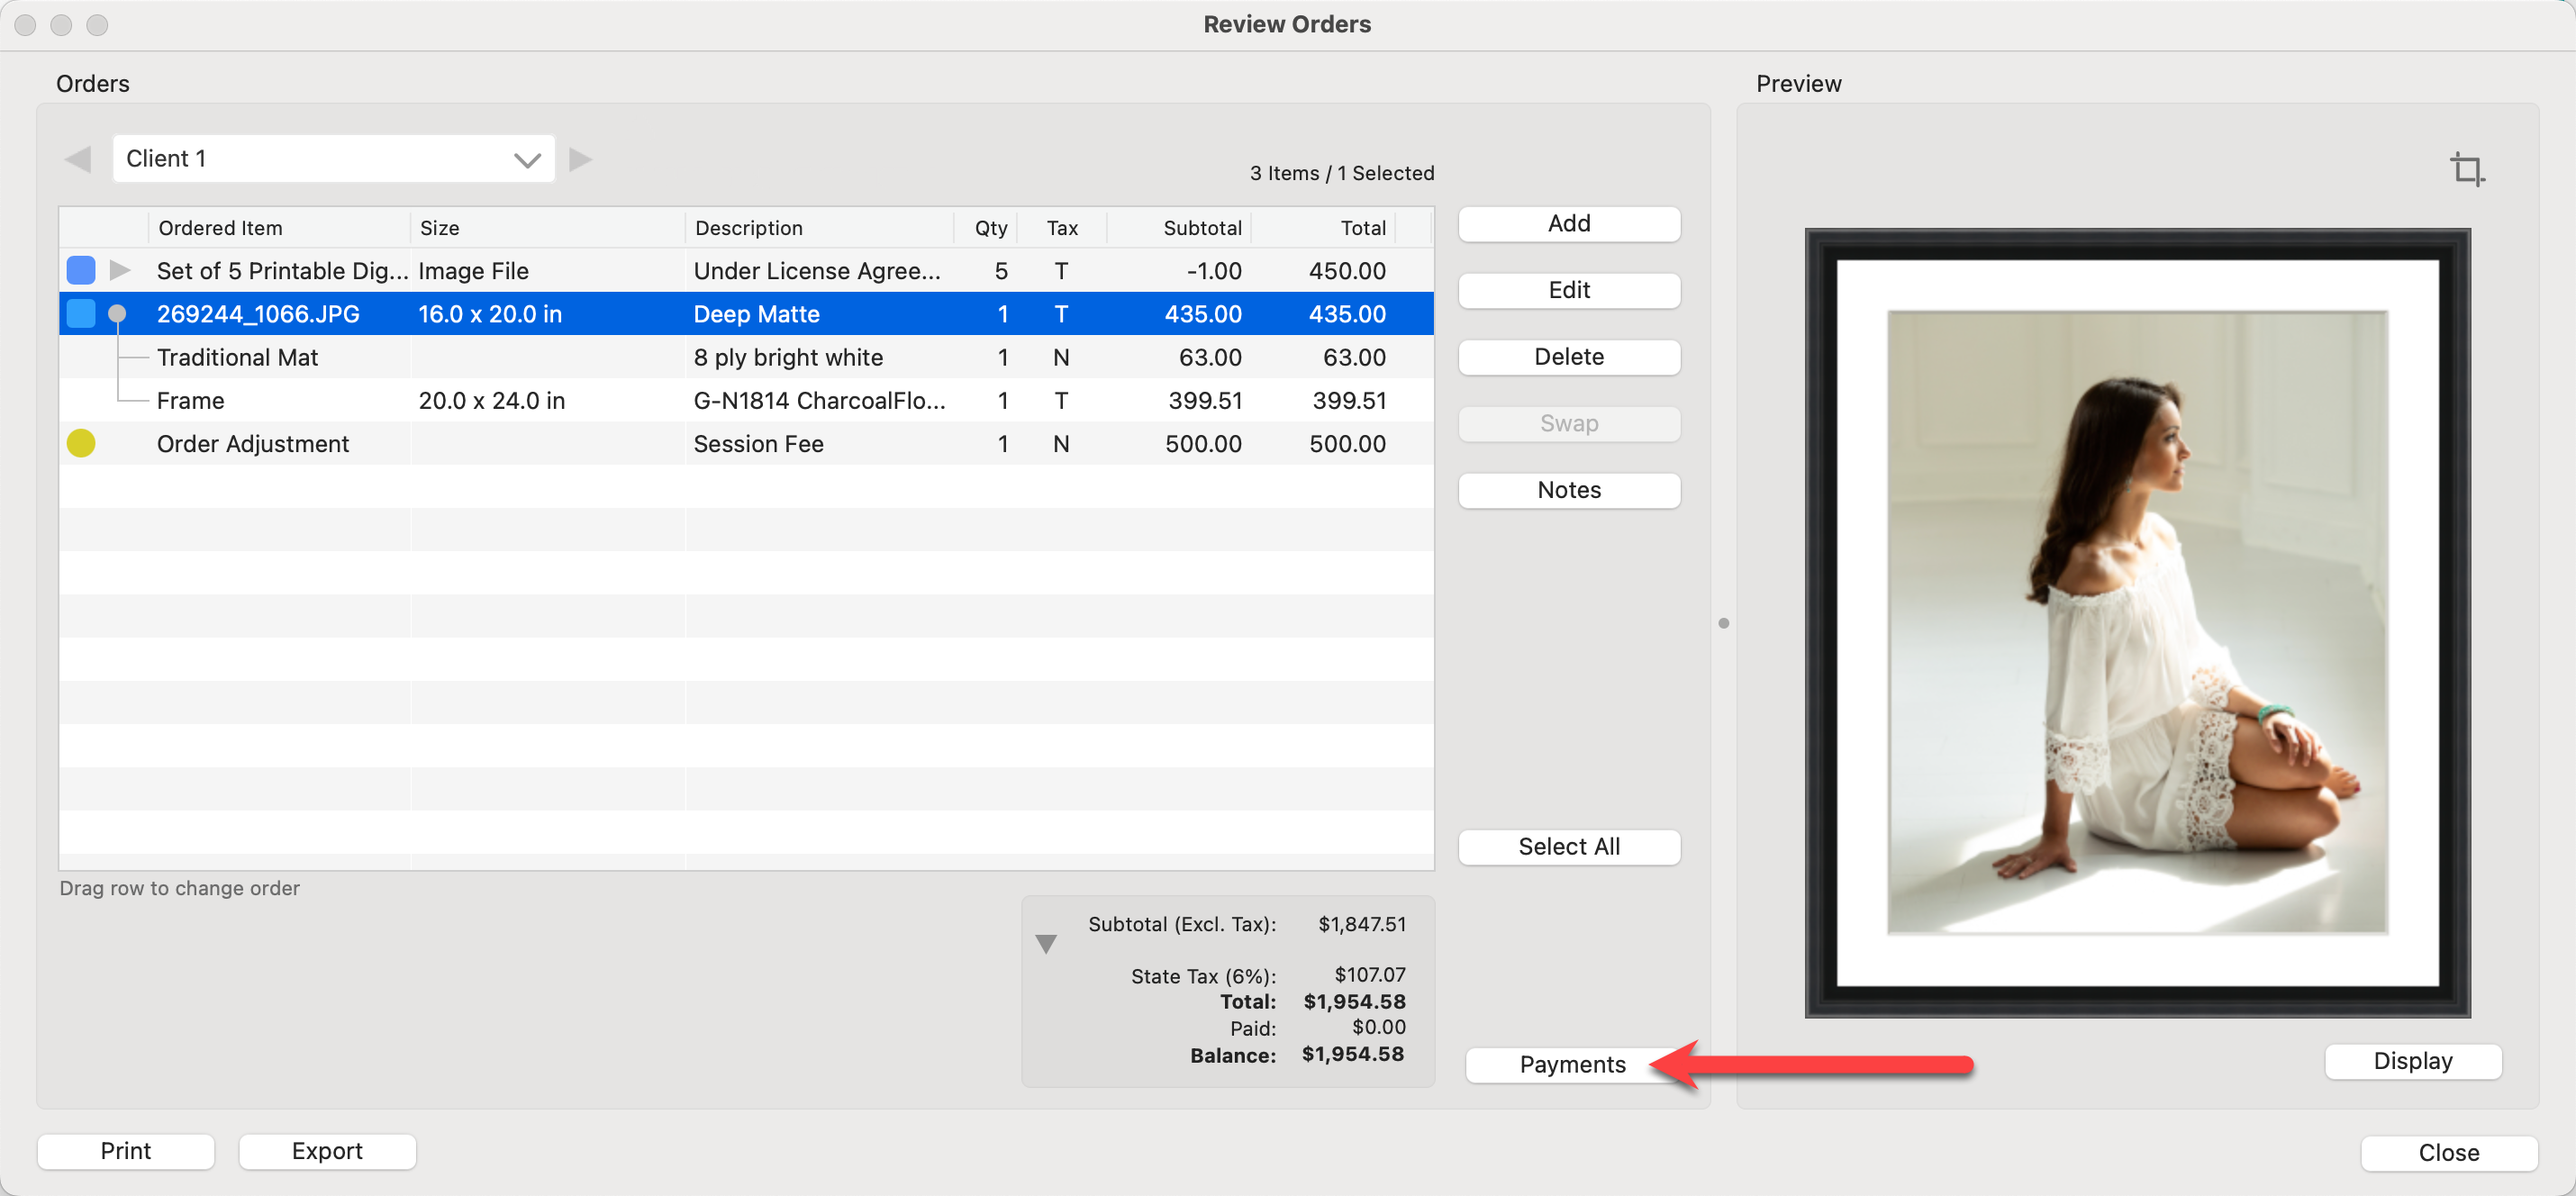2576x1196 pixels.
Task: Go to previous client with left arrow
Action: point(78,159)
